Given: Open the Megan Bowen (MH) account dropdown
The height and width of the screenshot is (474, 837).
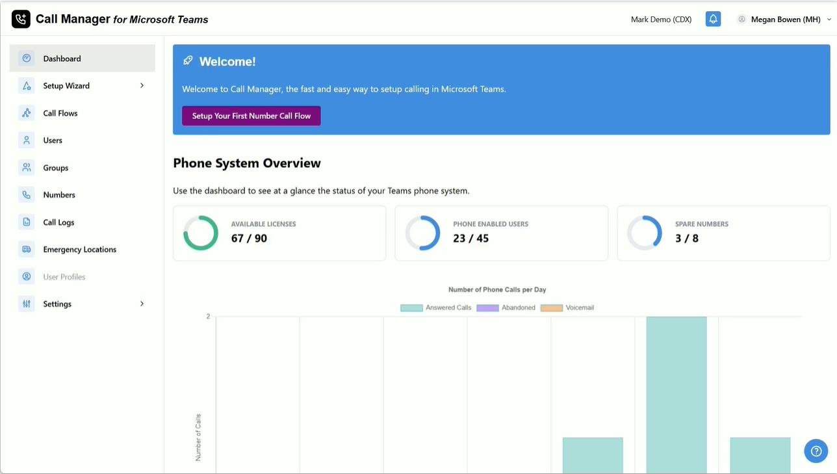Looking at the screenshot, I should coord(784,20).
